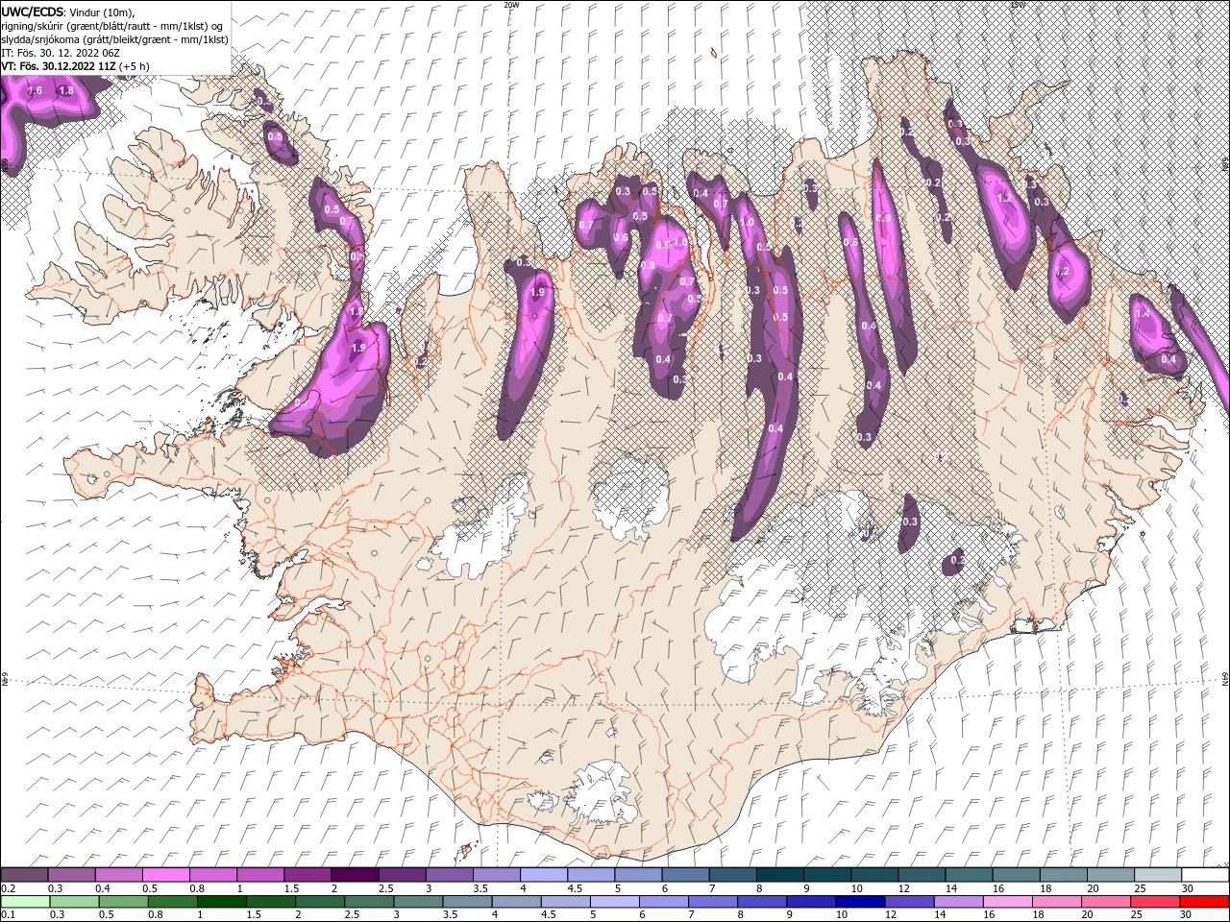Click the white upper-row swatch labeled 30
The height and width of the screenshot is (922, 1230).
click(x=1205, y=875)
